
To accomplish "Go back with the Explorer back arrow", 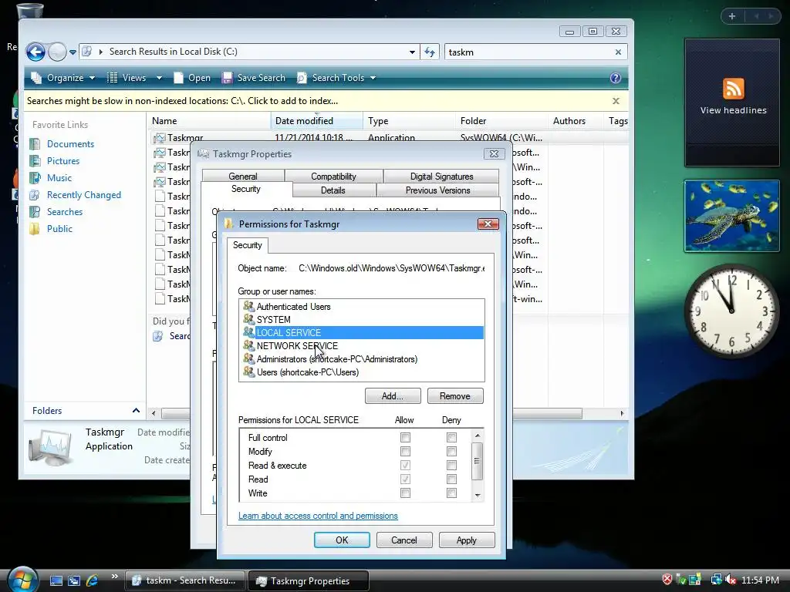I will 35,52.
